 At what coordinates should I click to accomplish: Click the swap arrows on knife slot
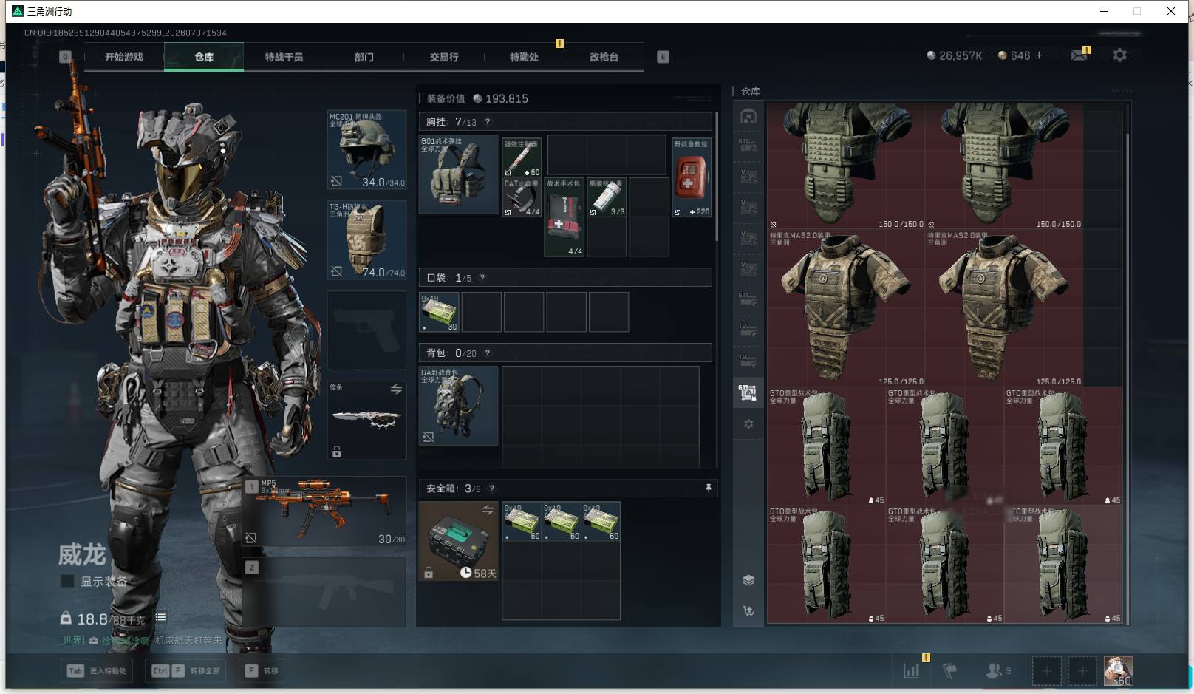click(x=396, y=389)
